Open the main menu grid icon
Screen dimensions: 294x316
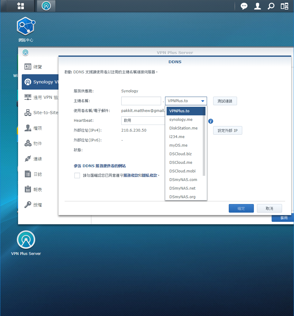(21, 6)
